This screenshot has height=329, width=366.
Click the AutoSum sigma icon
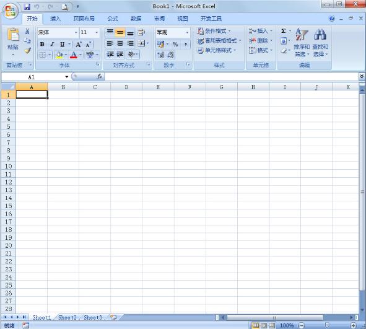point(284,31)
